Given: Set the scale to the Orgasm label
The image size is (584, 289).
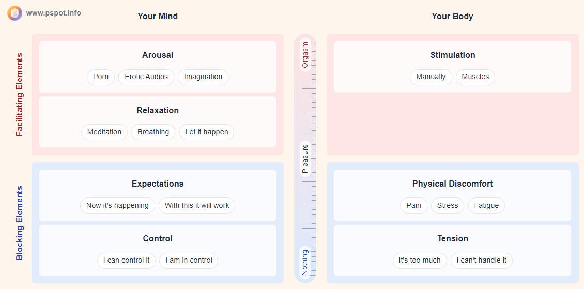Looking at the screenshot, I should 305,55.
